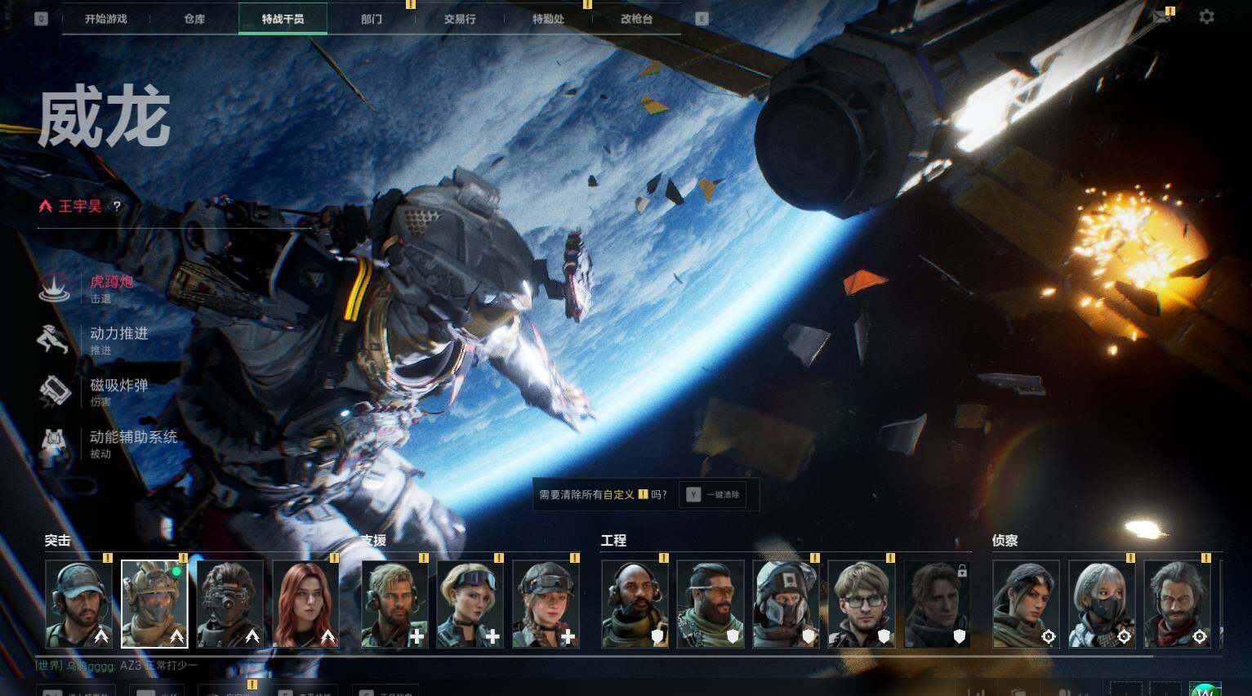Open the 改枪台 tab
The image size is (1252, 696).
click(636, 19)
